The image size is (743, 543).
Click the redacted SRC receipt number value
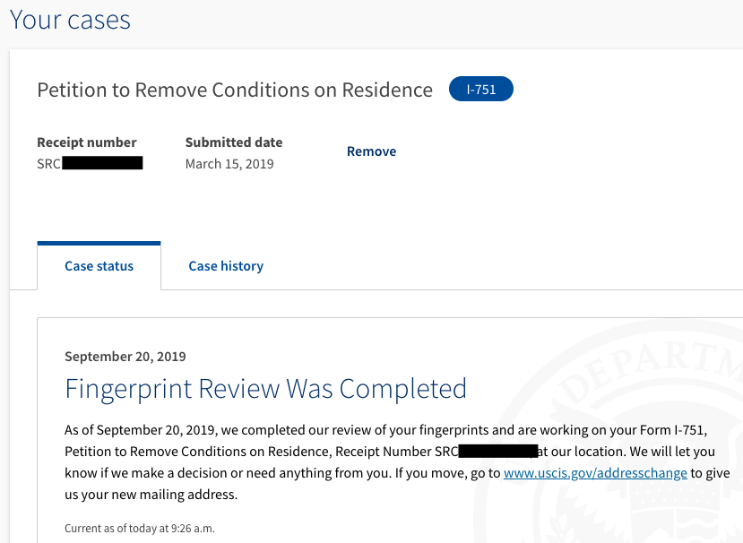coord(90,163)
